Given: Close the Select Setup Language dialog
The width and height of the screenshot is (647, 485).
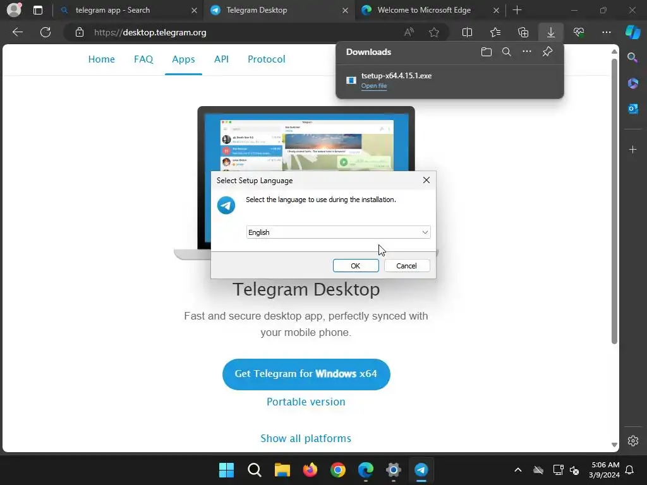Looking at the screenshot, I should click(x=426, y=180).
